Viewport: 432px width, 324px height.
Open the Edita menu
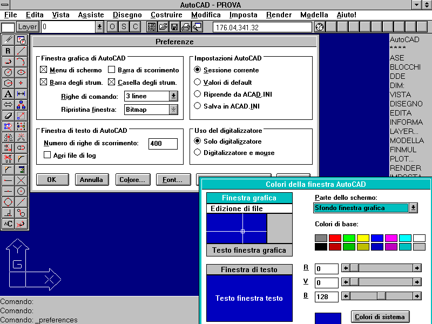(x=35, y=15)
